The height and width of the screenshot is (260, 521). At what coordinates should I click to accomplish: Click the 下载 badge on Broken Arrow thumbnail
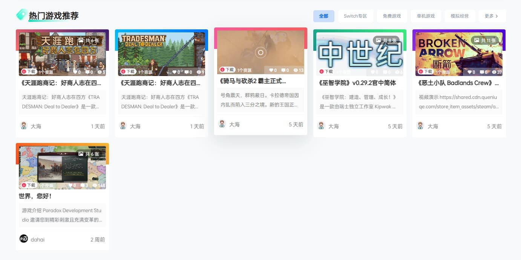pos(426,71)
